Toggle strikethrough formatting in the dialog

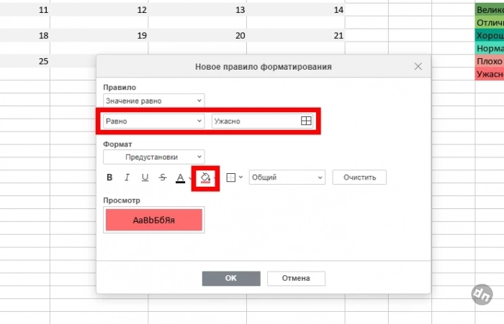pyautogui.click(x=162, y=177)
